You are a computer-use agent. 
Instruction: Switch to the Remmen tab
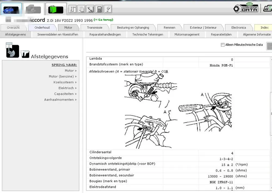(169, 27)
